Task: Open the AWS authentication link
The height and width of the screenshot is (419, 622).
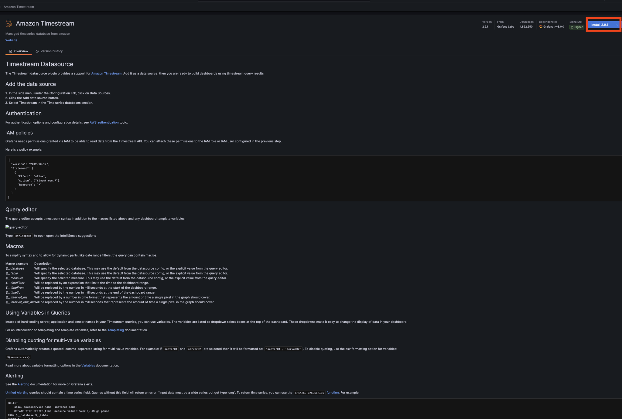Action: point(104,122)
